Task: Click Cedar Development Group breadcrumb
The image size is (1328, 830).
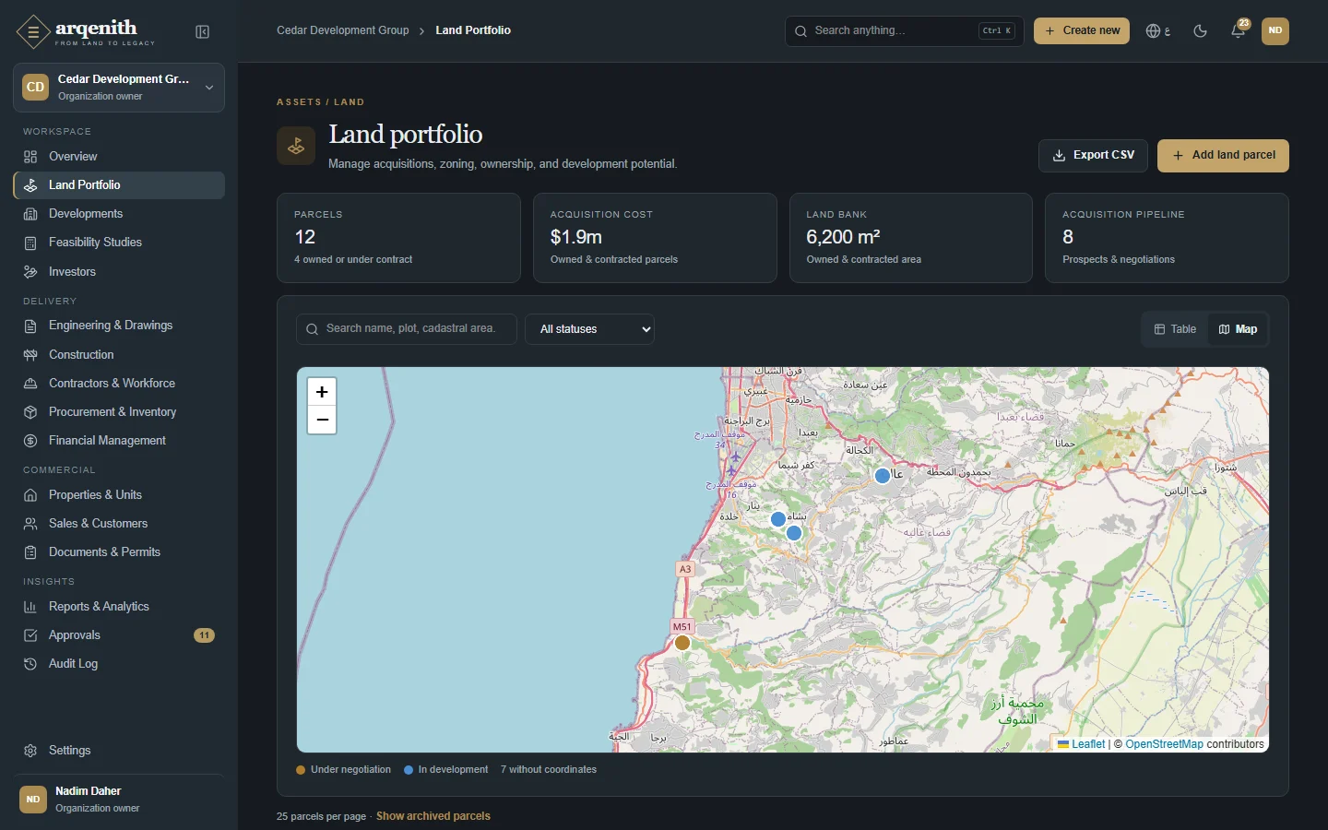Action: pos(343,30)
